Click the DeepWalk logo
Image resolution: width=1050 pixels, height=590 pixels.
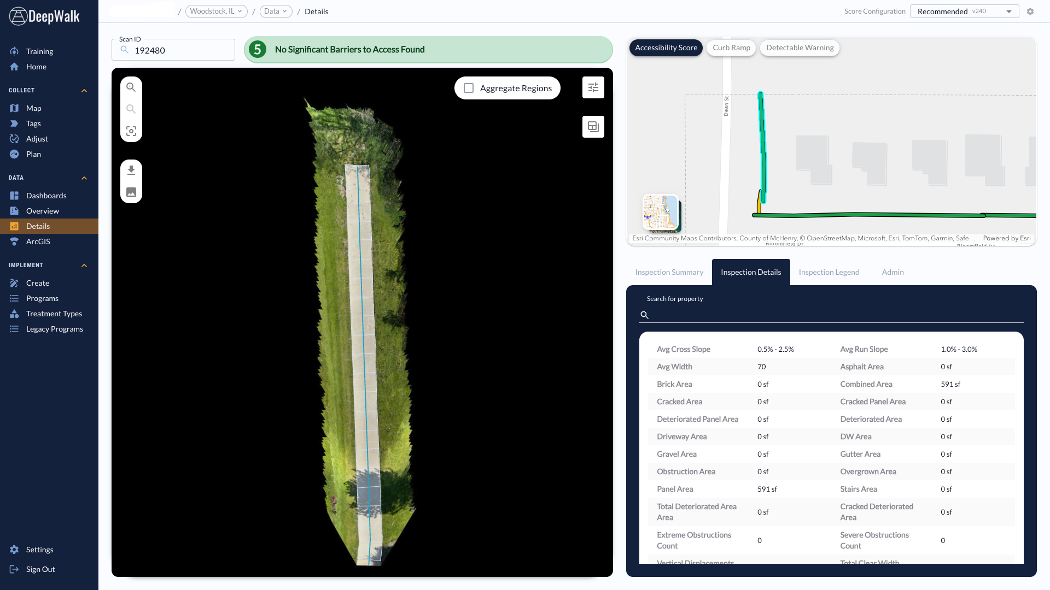pyautogui.click(x=45, y=16)
